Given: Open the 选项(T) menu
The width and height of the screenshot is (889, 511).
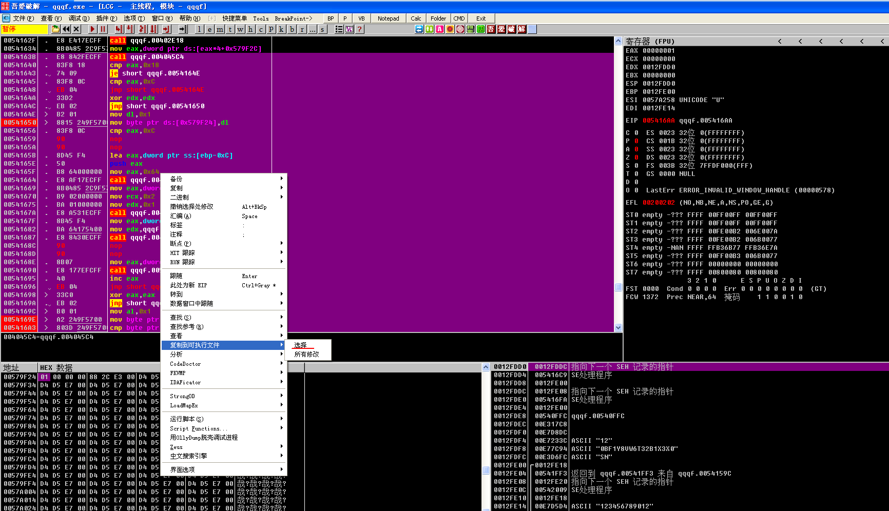Looking at the screenshot, I should pyautogui.click(x=134, y=18).
